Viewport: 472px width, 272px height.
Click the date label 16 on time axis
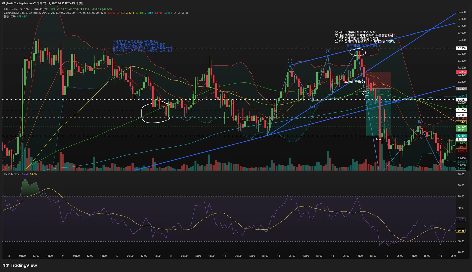click(x=440, y=256)
